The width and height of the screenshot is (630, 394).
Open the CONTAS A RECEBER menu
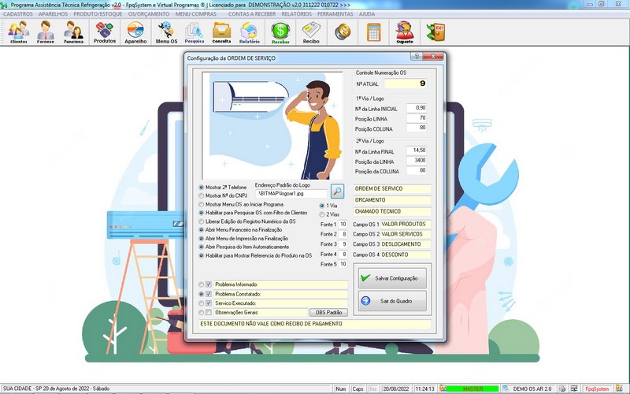(x=252, y=14)
